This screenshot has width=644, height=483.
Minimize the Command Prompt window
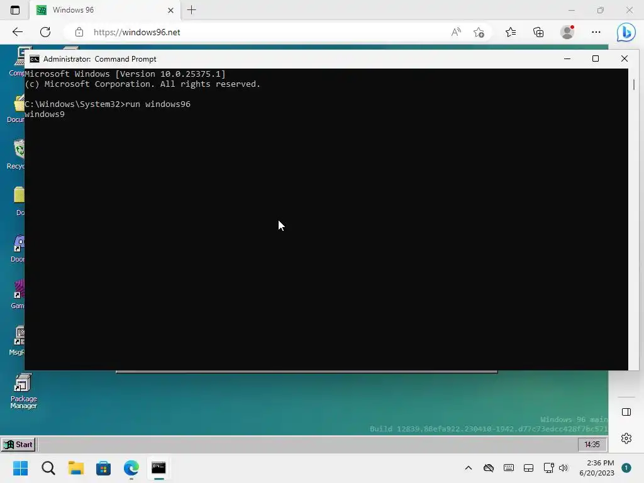[567, 58]
